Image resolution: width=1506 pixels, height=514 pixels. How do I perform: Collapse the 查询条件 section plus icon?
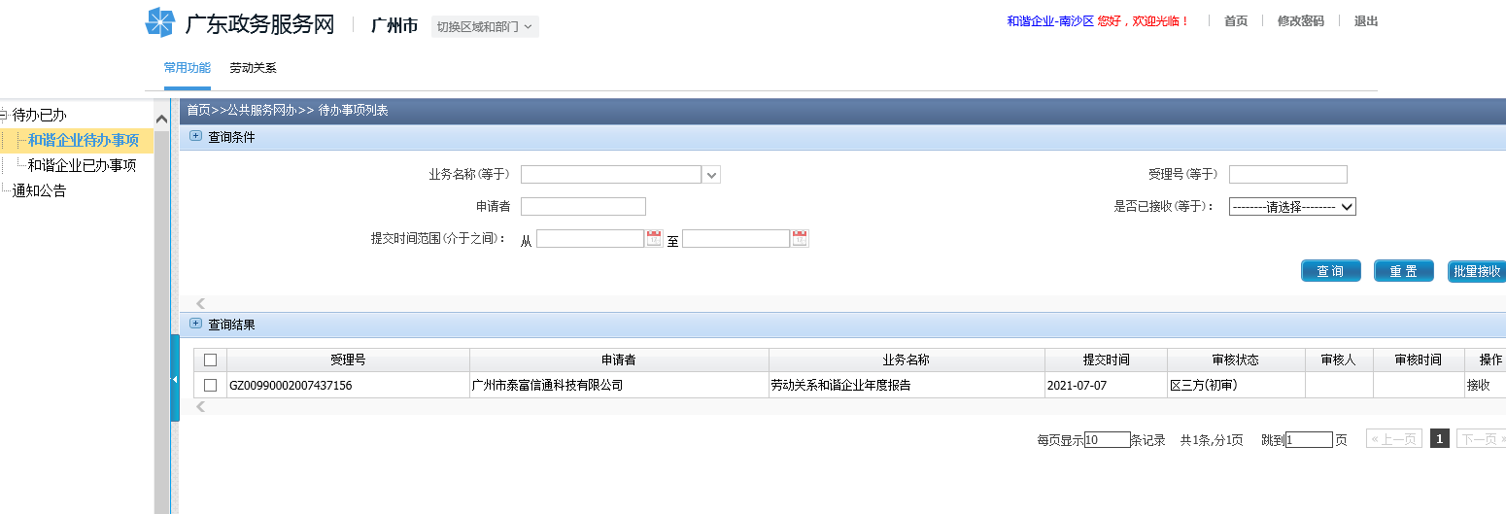click(195, 137)
